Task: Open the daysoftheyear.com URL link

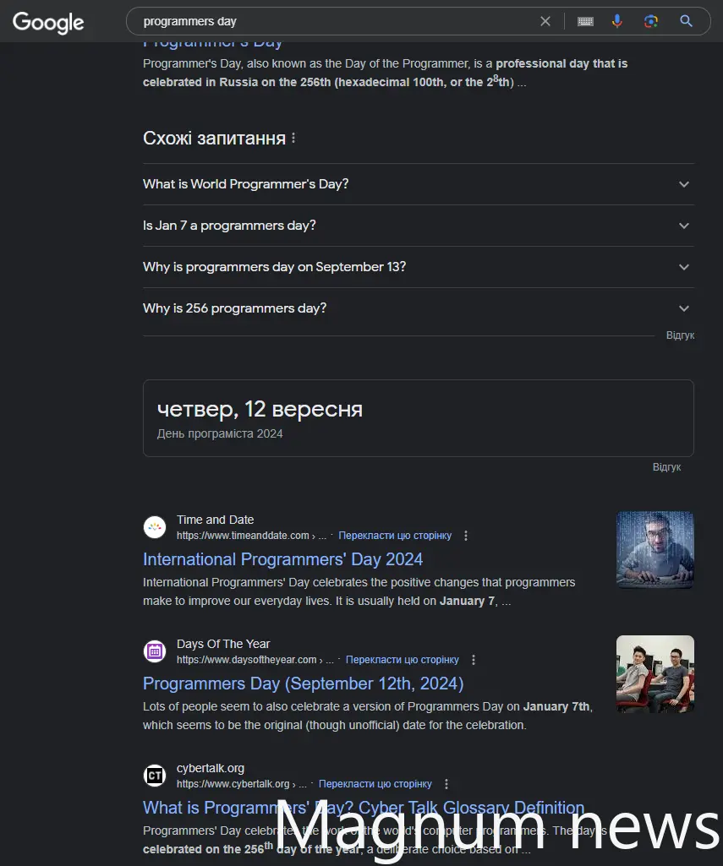Action: pos(255,660)
